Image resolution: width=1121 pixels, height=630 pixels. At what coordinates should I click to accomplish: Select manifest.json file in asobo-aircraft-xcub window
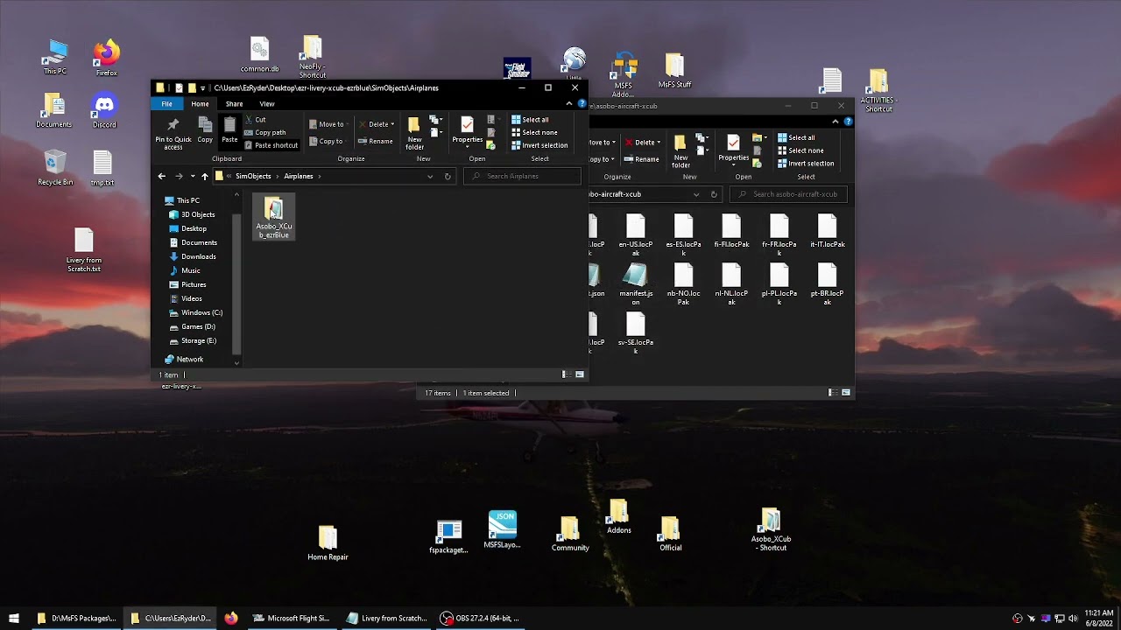(636, 285)
